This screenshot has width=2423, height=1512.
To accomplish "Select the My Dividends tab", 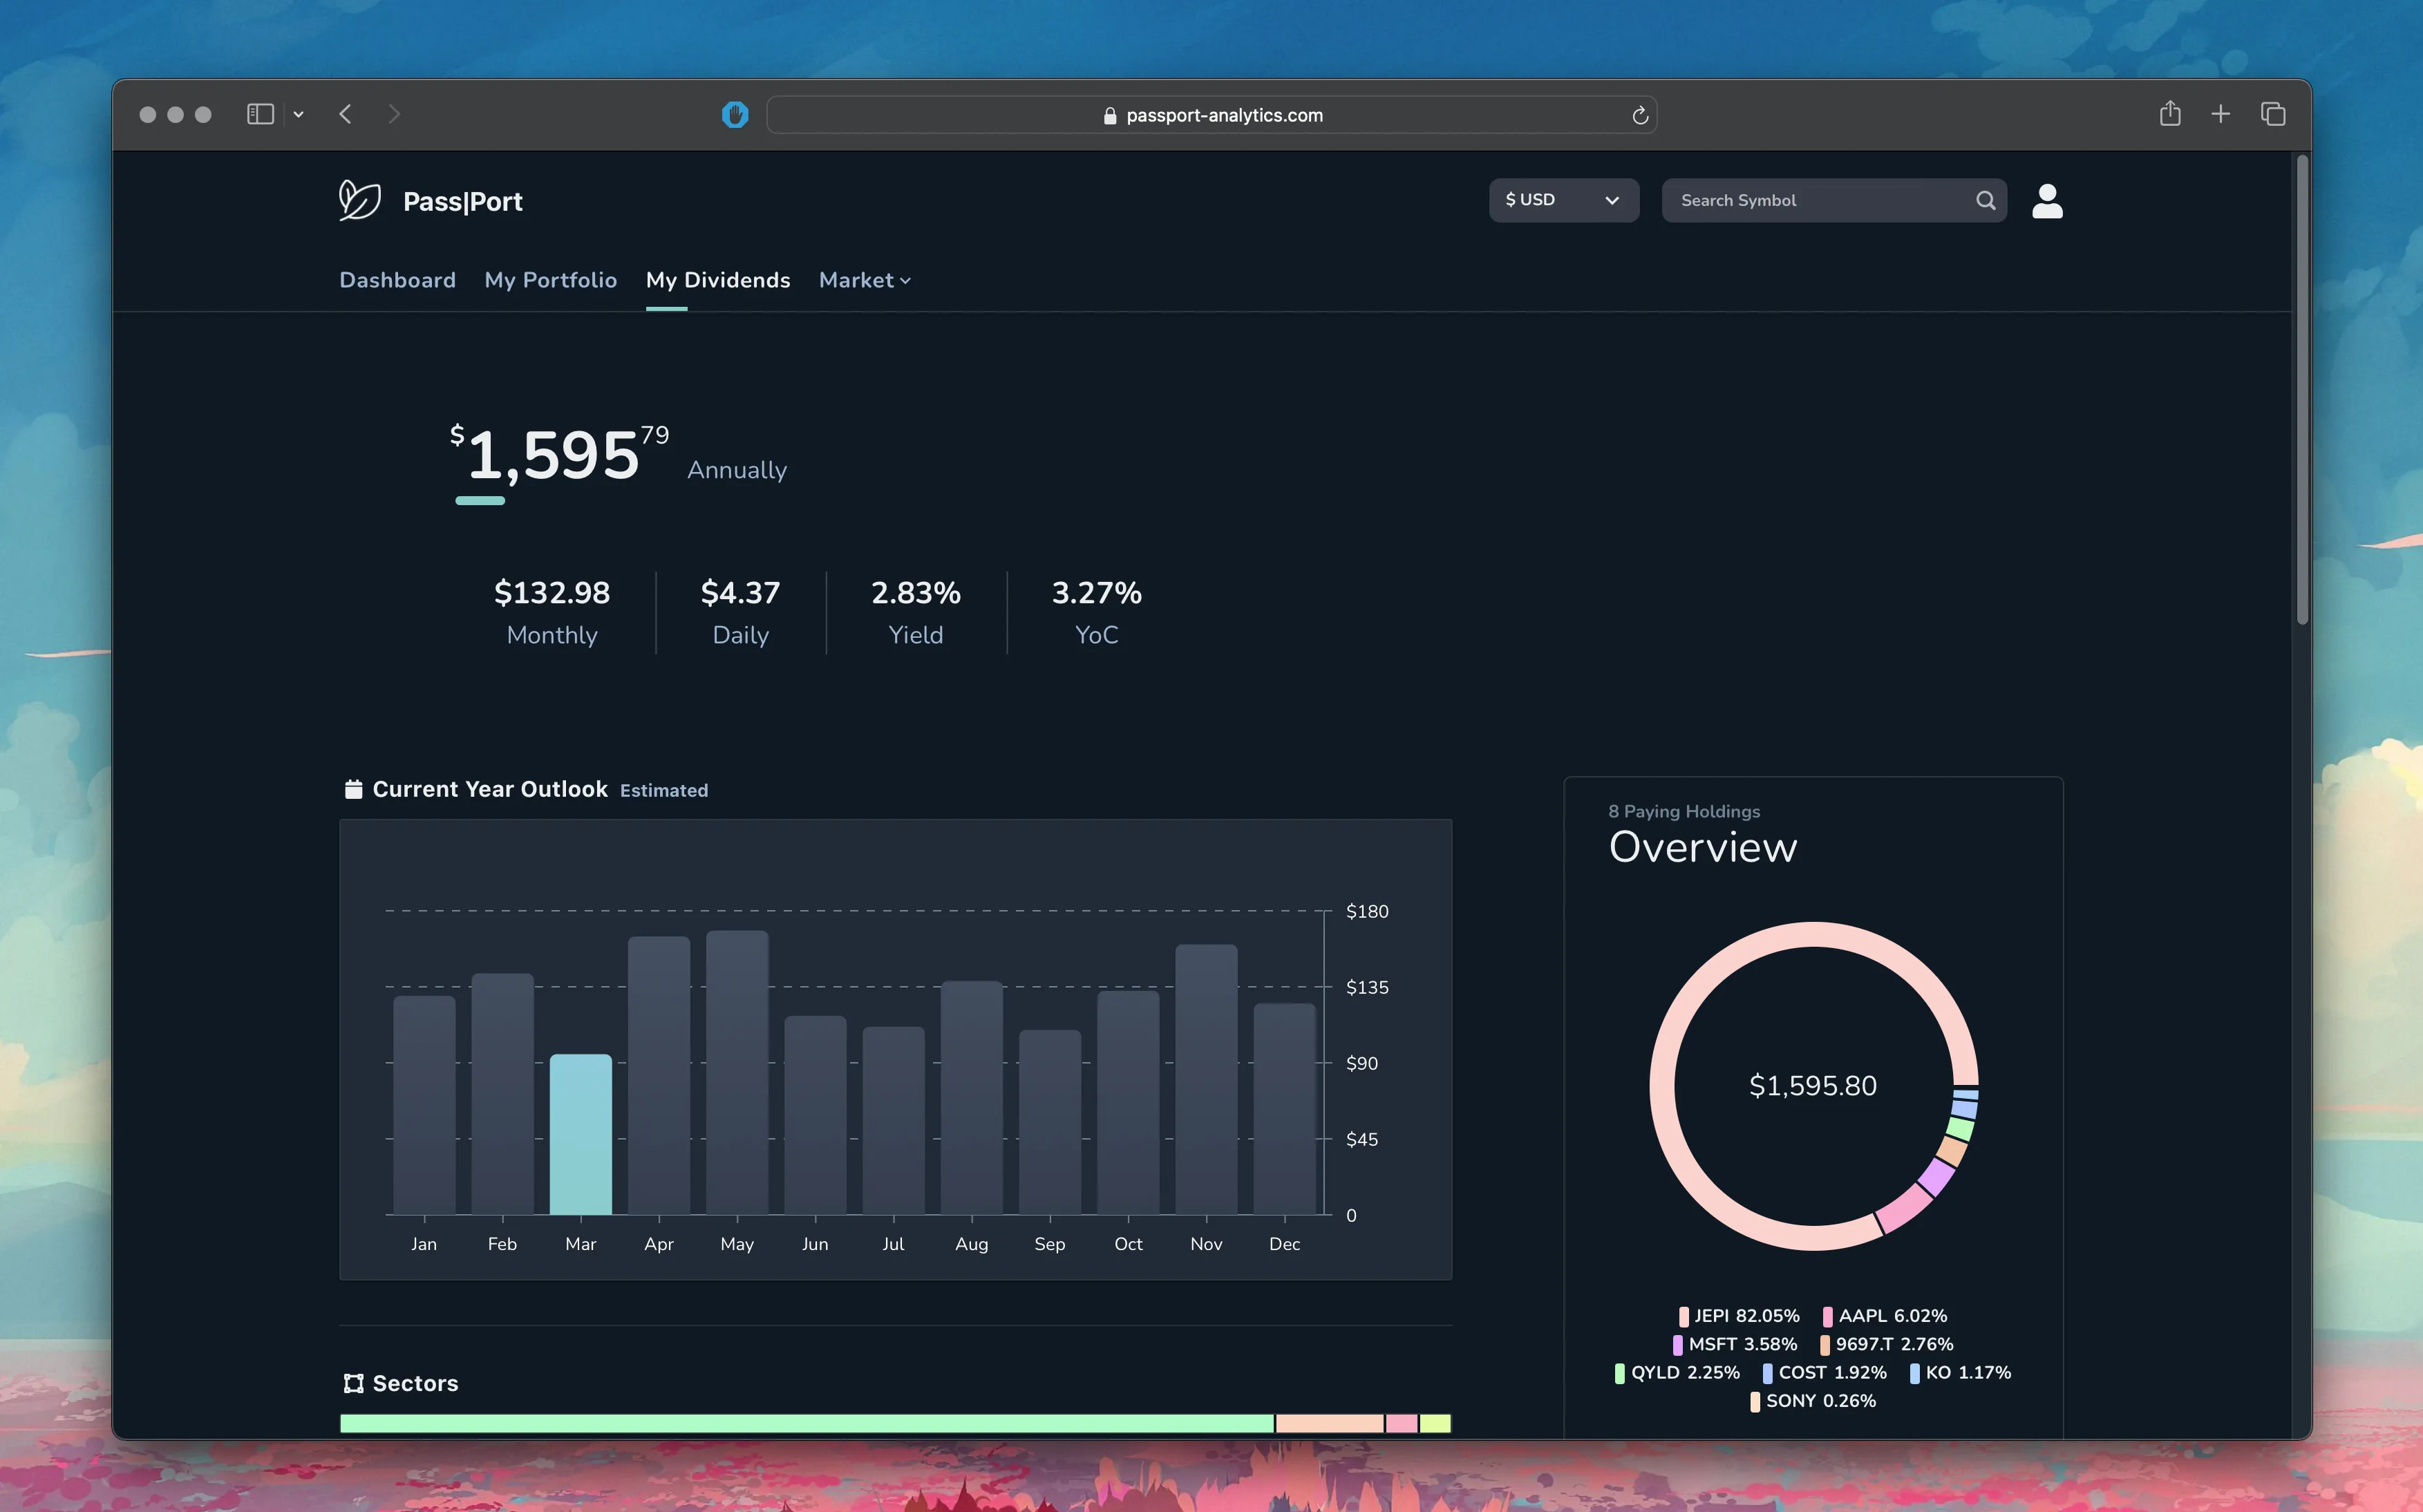I will tap(718, 280).
